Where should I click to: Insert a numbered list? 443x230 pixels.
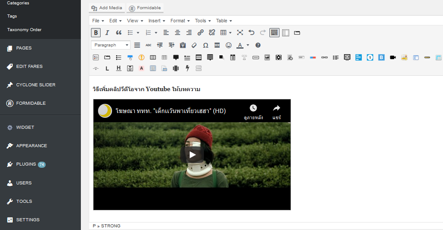coord(149,33)
